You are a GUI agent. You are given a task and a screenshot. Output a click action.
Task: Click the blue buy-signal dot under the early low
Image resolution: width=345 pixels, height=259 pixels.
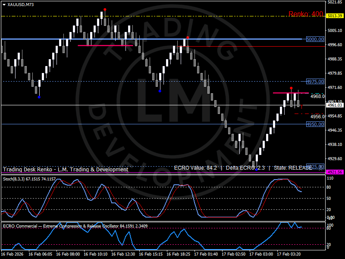[39, 97]
